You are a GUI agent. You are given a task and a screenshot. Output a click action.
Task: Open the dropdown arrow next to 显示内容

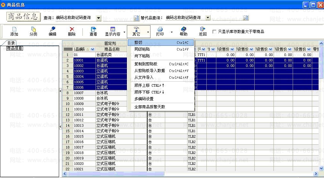point(124,32)
